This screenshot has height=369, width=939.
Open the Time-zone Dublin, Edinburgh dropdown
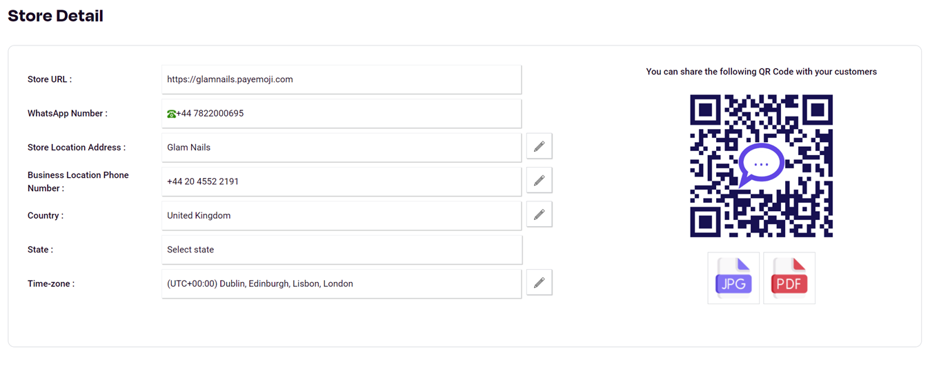tap(342, 283)
